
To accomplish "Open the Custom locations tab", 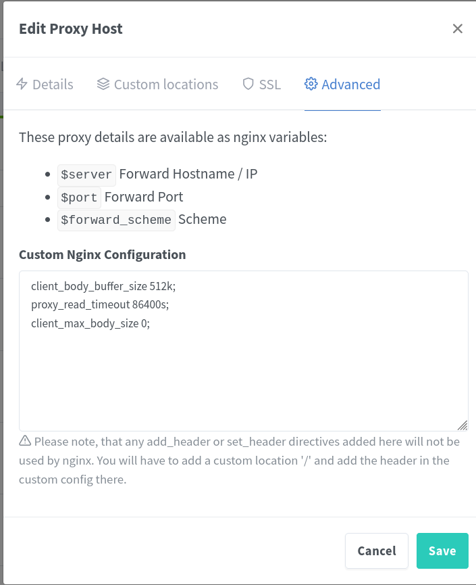I will click(166, 85).
